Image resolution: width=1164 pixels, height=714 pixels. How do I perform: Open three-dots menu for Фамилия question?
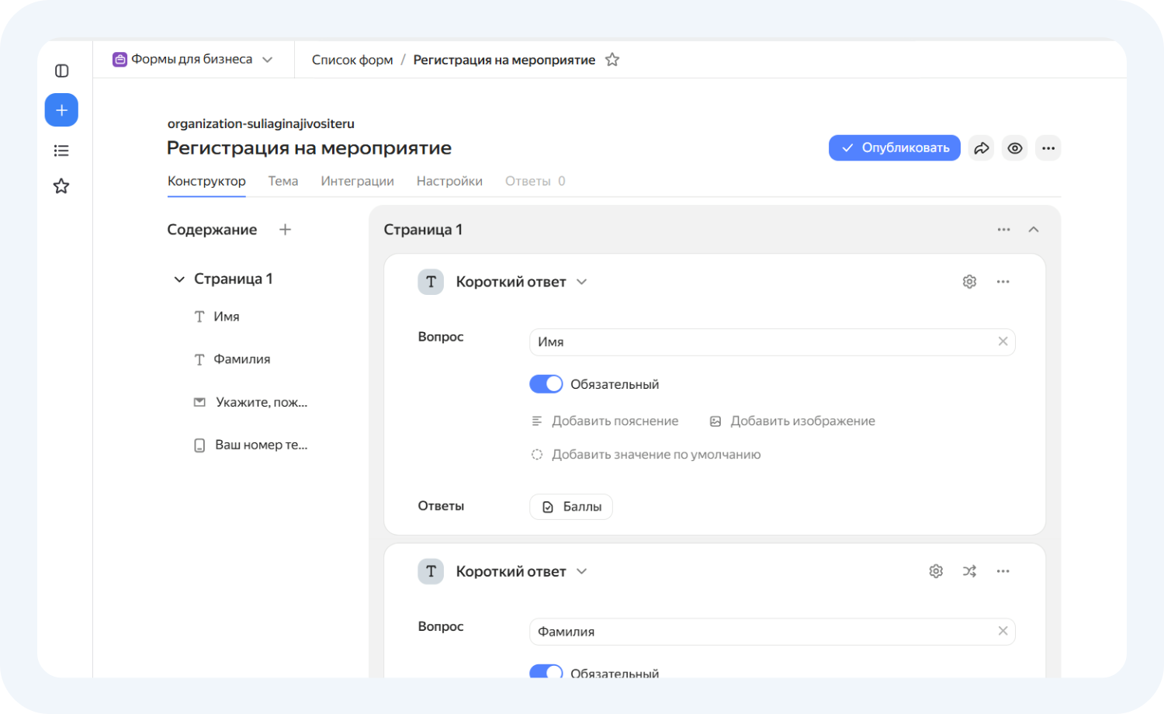(1003, 571)
